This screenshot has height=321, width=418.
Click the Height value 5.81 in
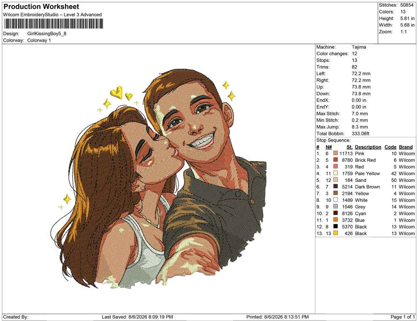point(407,19)
